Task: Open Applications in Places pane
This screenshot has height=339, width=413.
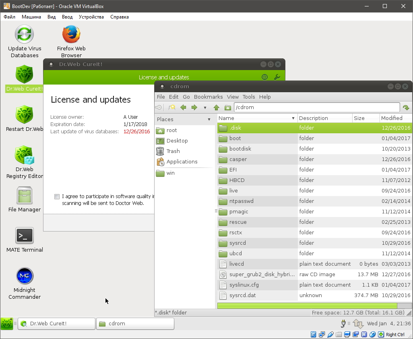Action: point(184,162)
